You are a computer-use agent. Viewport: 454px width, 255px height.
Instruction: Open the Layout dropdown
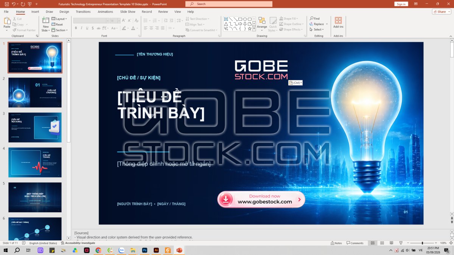click(x=59, y=19)
